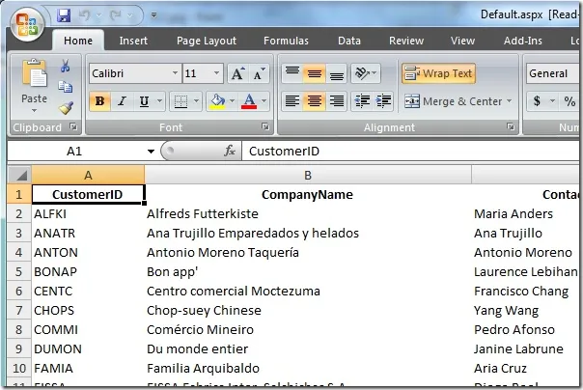Switch to the Insert tab
This screenshot has width=583, height=390.
[x=133, y=41]
